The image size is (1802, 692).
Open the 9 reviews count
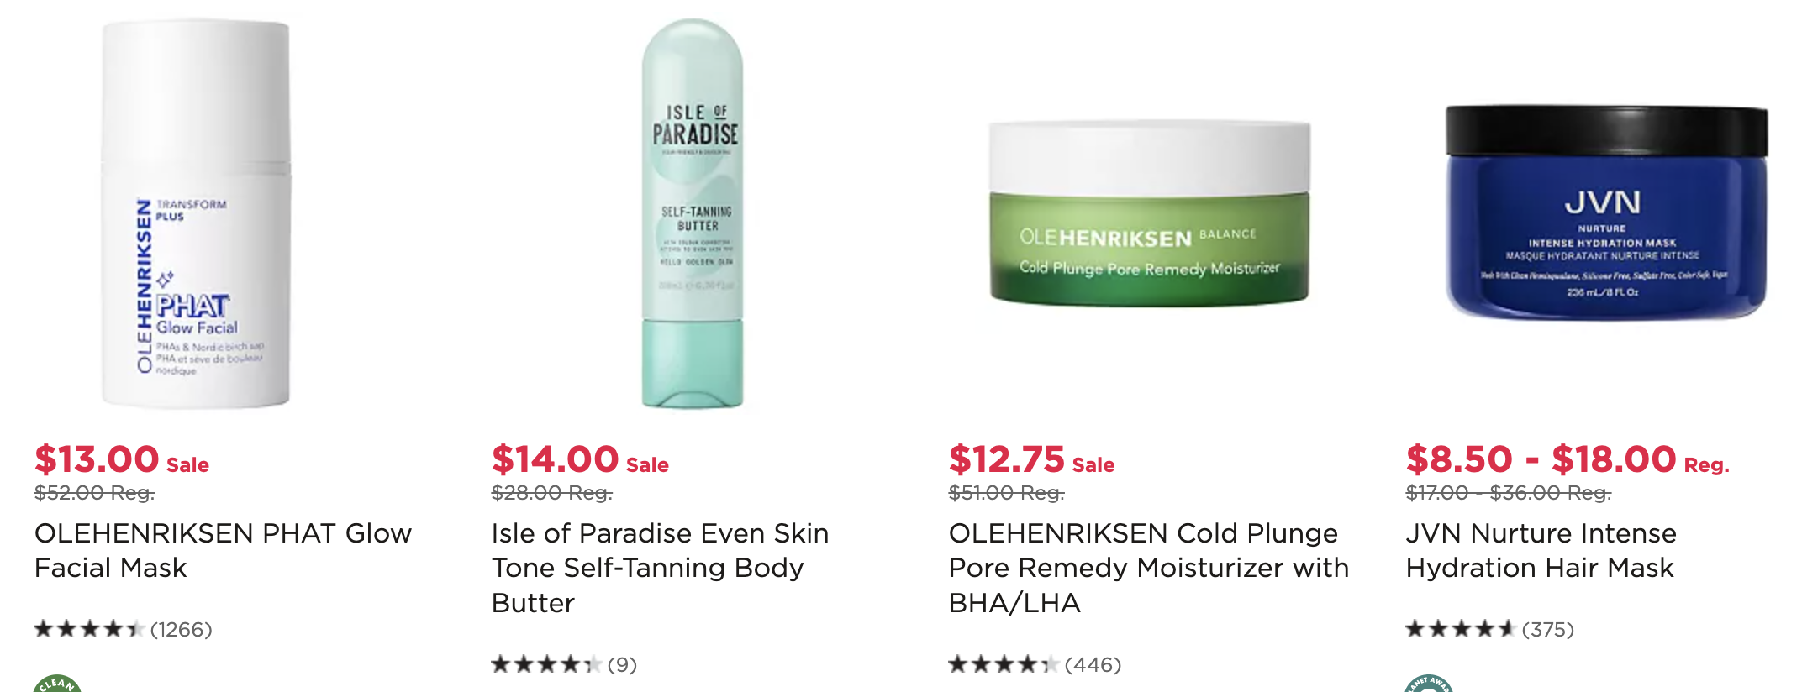click(x=622, y=664)
